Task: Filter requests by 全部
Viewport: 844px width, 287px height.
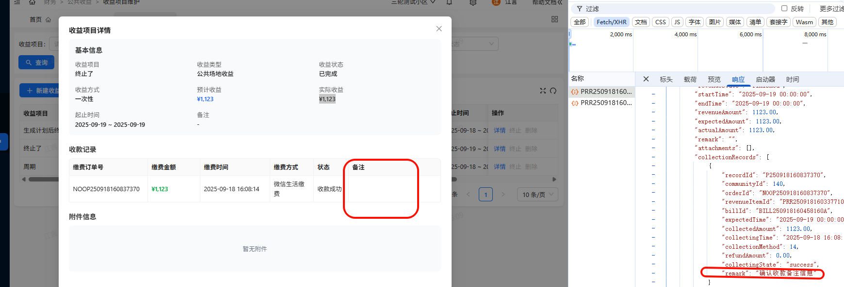Action: [x=580, y=22]
